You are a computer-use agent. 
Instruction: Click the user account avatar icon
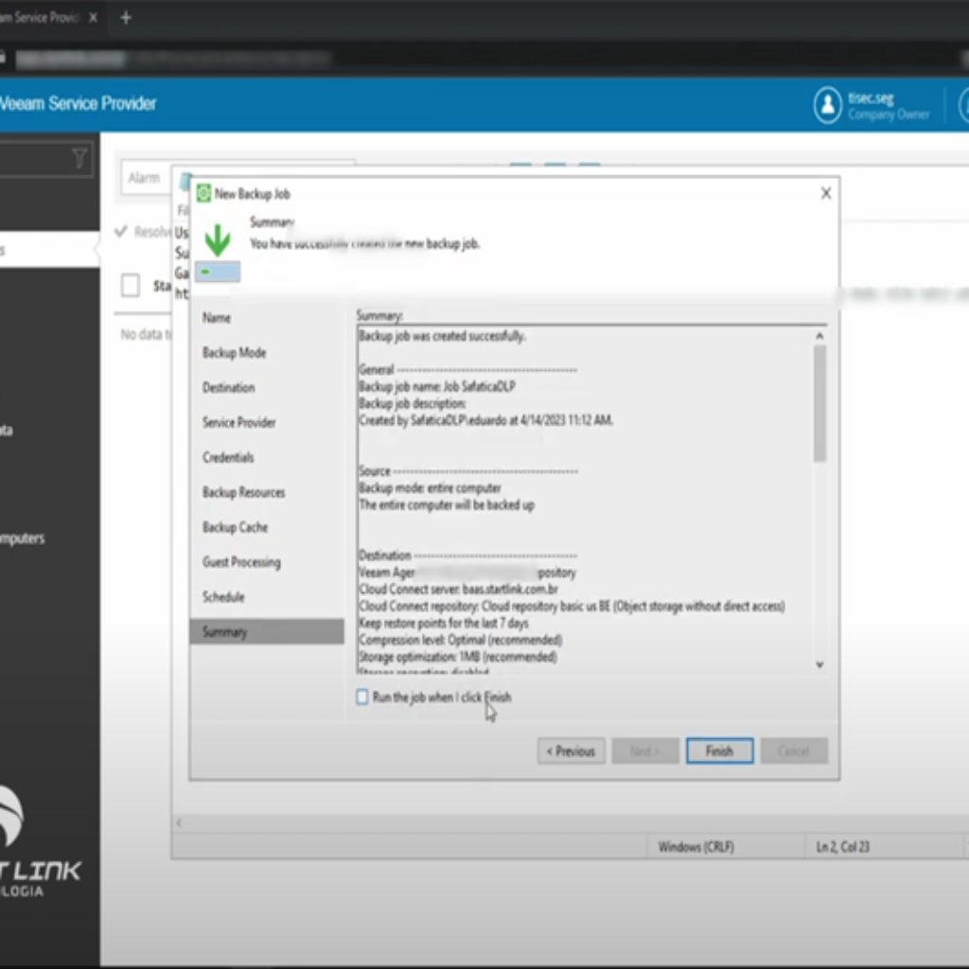pos(827,104)
